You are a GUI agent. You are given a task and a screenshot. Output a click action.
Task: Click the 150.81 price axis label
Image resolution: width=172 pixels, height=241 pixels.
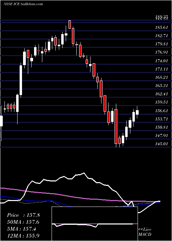(x=162, y=127)
